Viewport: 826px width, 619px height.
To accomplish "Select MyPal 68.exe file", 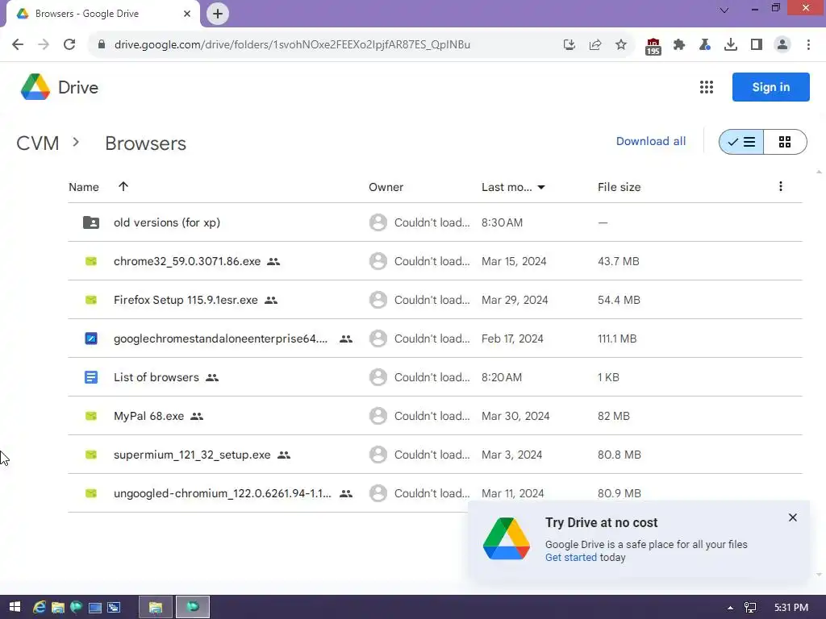I will 148,416.
